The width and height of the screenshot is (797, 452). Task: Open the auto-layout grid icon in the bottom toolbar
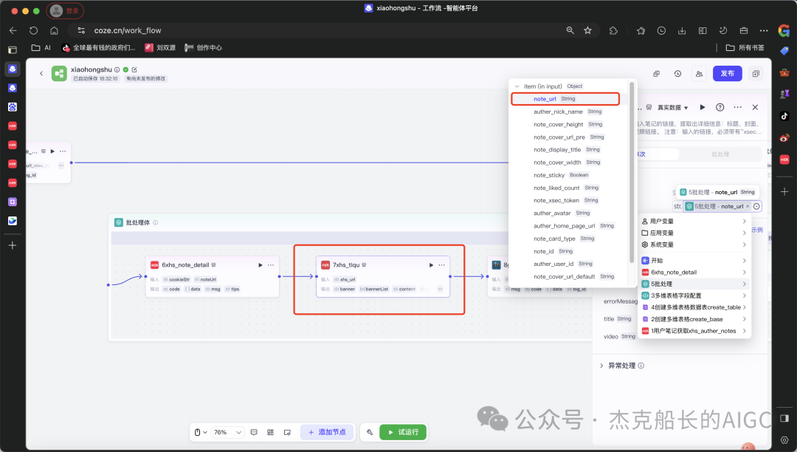tap(270, 432)
